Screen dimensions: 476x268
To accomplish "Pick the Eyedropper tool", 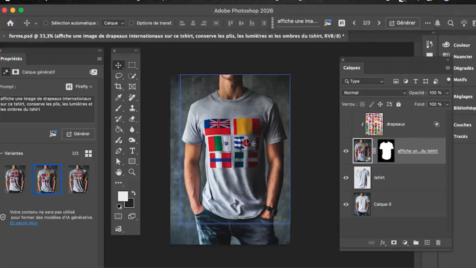I will (x=118, y=97).
